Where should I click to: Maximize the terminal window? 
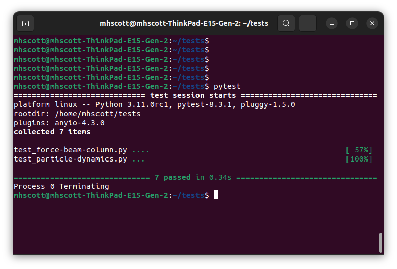[352, 23]
